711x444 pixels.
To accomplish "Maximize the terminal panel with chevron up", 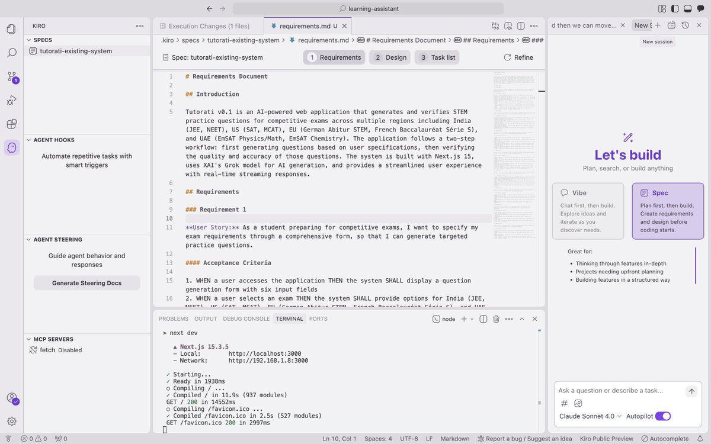I will point(522,319).
